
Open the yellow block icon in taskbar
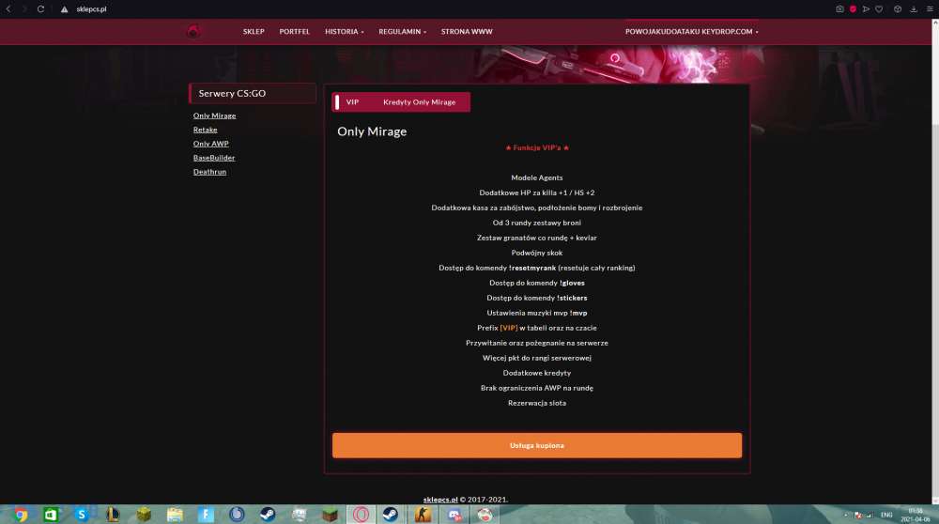[144, 515]
